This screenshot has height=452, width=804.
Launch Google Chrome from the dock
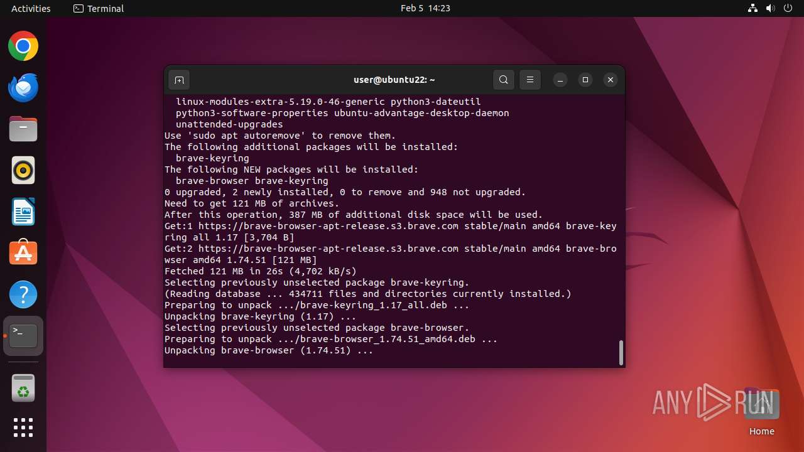click(x=23, y=46)
